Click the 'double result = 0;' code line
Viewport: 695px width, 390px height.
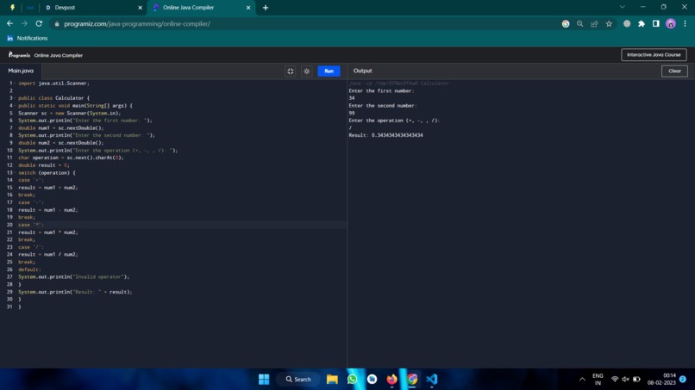(x=43, y=165)
